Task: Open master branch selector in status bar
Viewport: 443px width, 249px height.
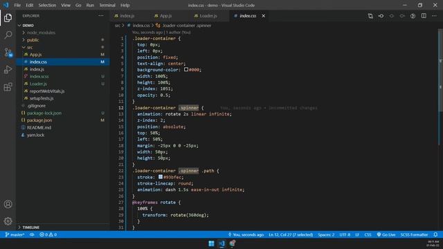Action: (x=15, y=234)
